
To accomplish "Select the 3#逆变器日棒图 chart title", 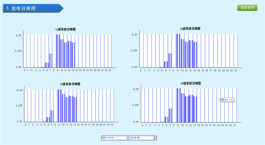I will coord(70,84).
